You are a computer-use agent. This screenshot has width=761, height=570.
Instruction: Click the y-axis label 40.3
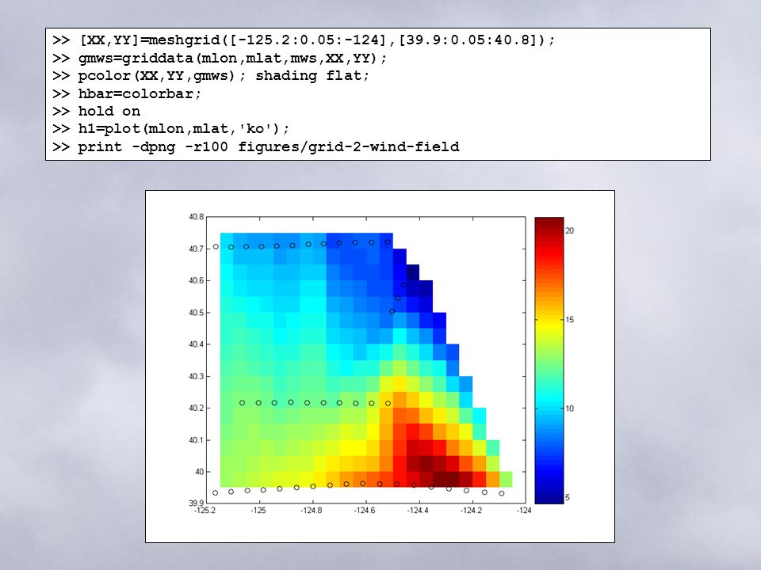click(196, 377)
